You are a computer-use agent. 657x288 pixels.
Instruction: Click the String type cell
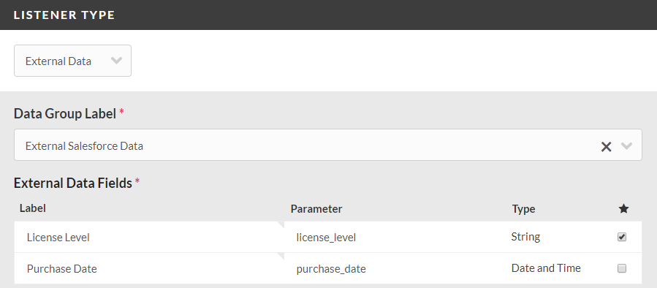click(x=525, y=237)
